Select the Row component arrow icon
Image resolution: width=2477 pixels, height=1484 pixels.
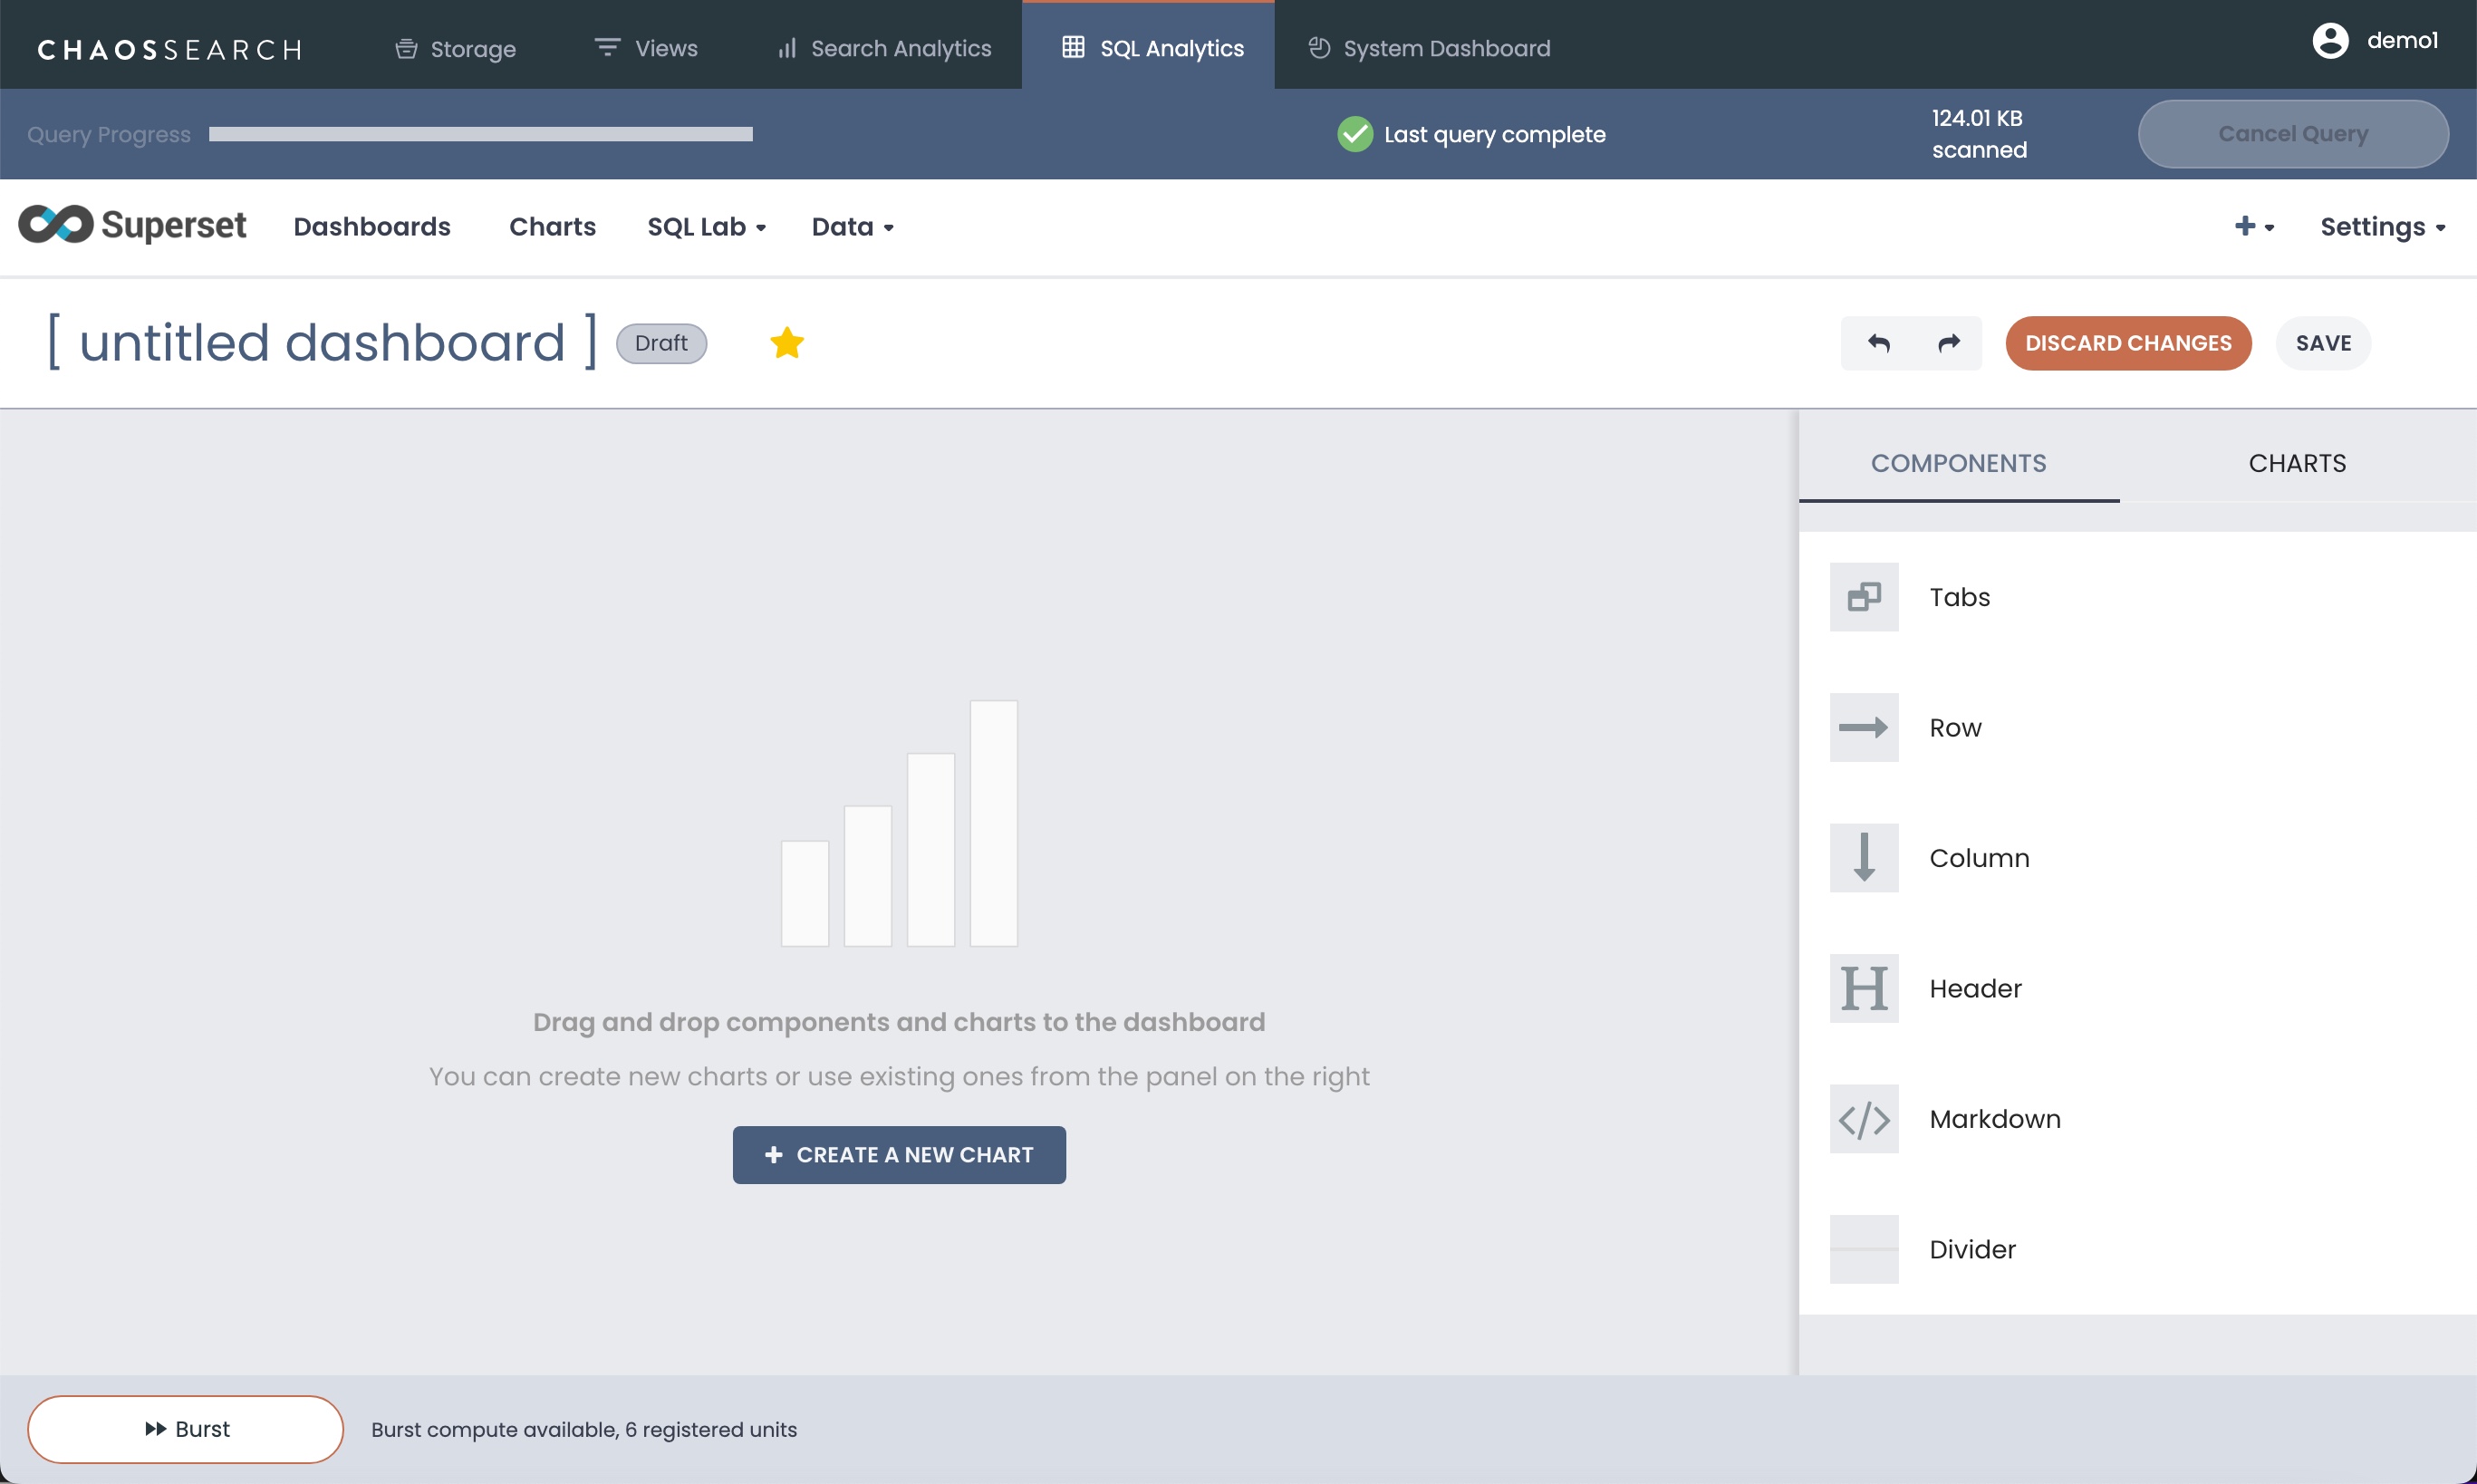(1864, 727)
